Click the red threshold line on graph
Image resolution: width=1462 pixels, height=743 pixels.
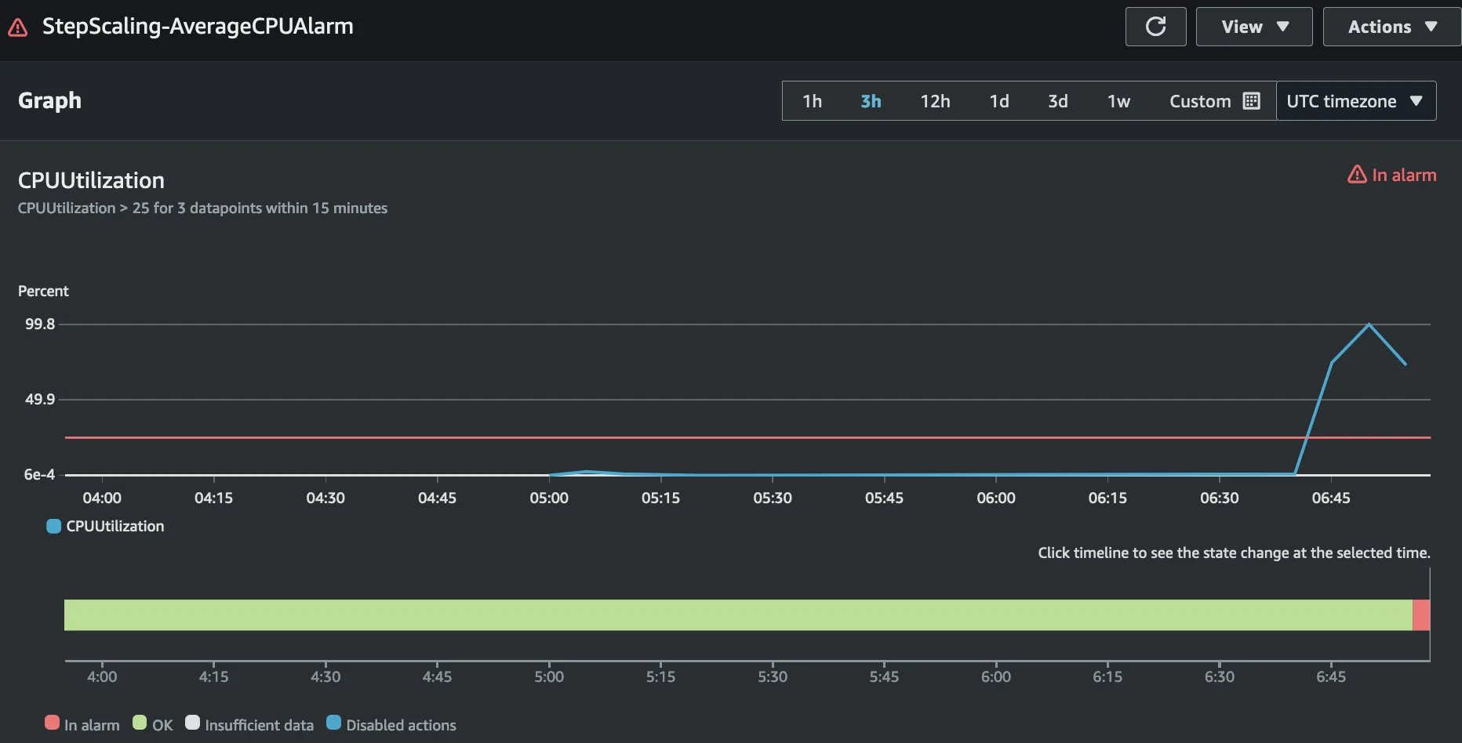coord(747,437)
